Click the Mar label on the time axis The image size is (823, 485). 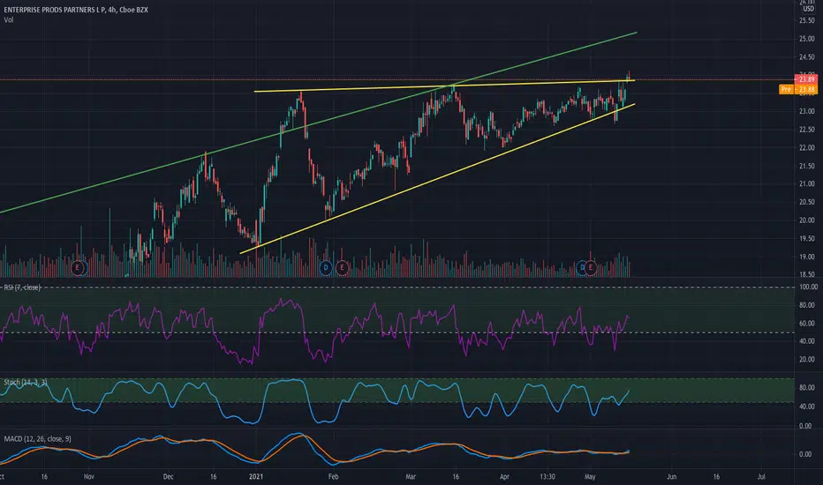pyautogui.click(x=411, y=476)
